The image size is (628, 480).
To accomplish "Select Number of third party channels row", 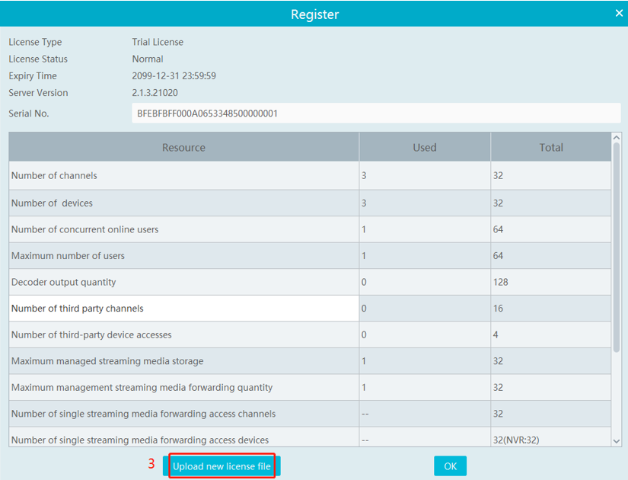I will pyautogui.click(x=183, y=309).
